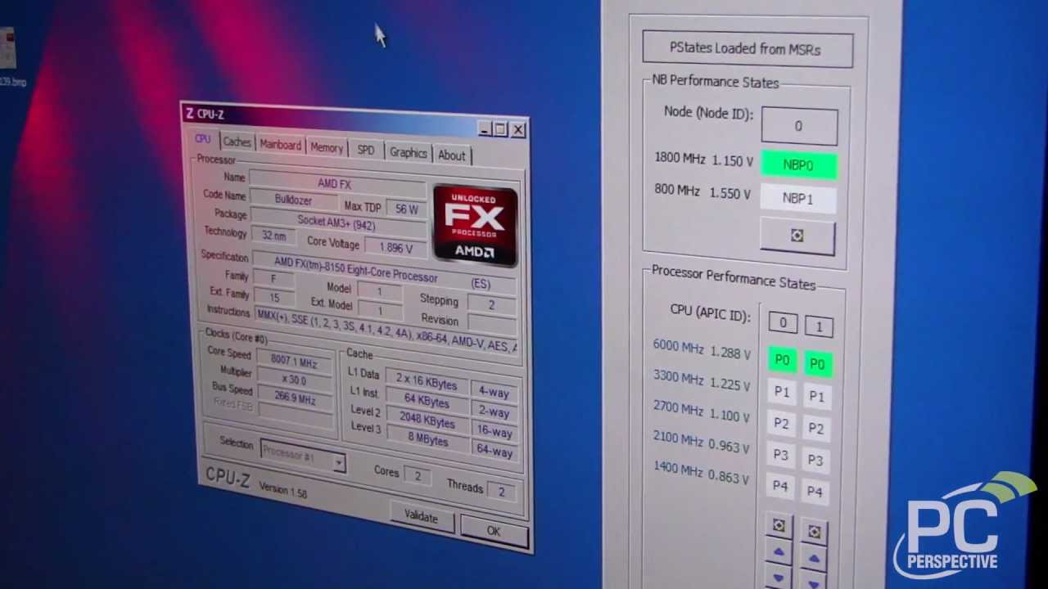Screen dimensions: 1048x589
Task: Switch to the Caches tab
Action: 237,142
